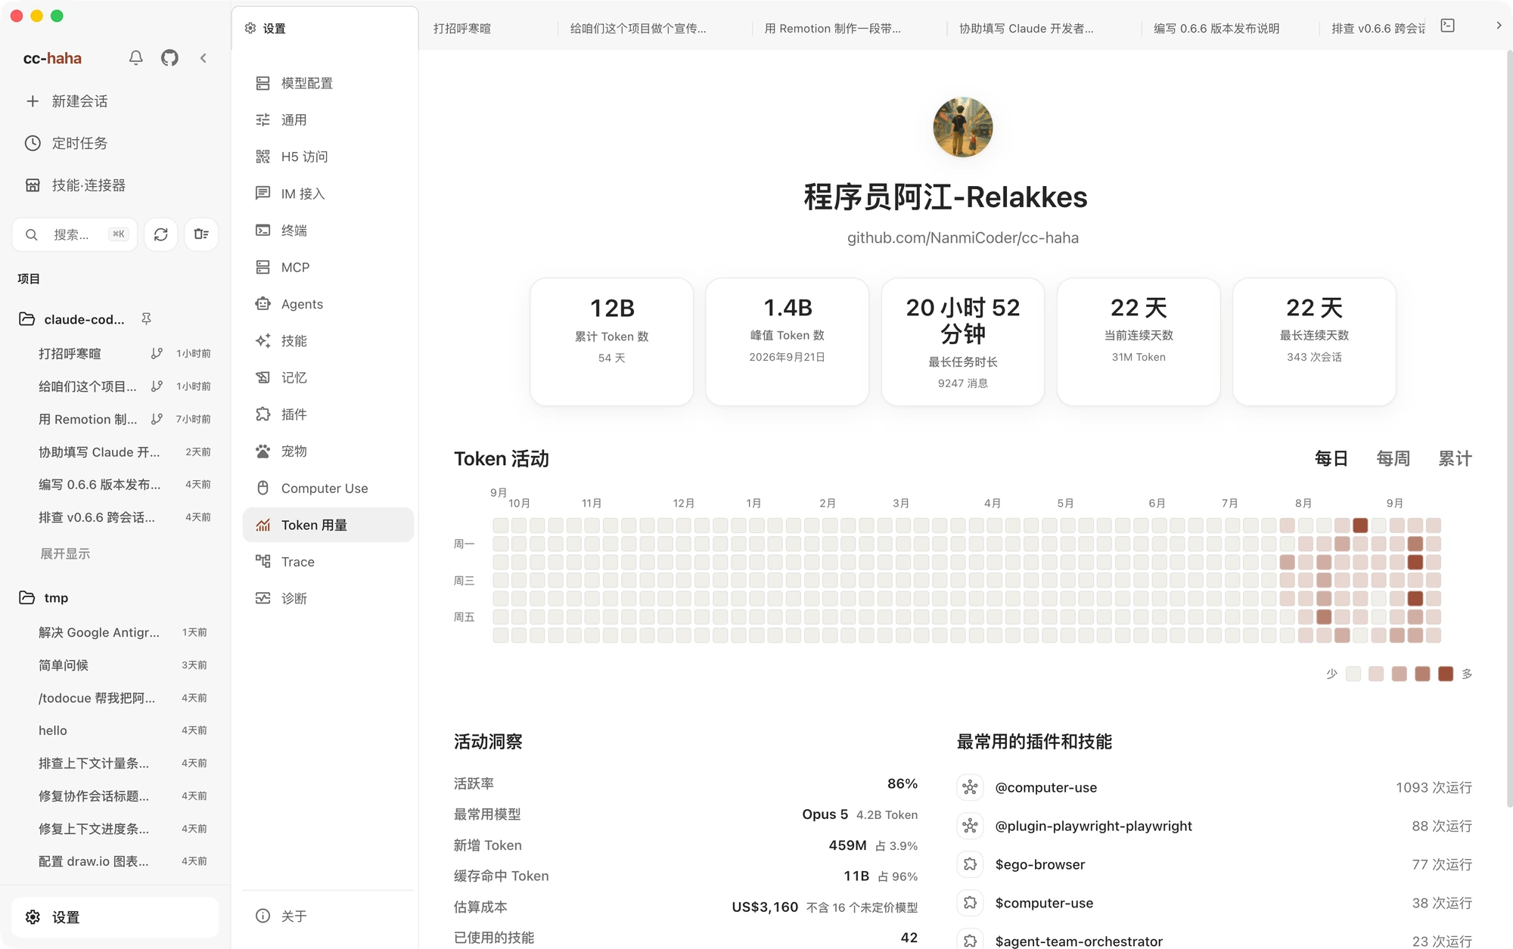The image size is (1513, 949).
Task: Start a new conversation (新建会话)
Action: coord(115,101)
